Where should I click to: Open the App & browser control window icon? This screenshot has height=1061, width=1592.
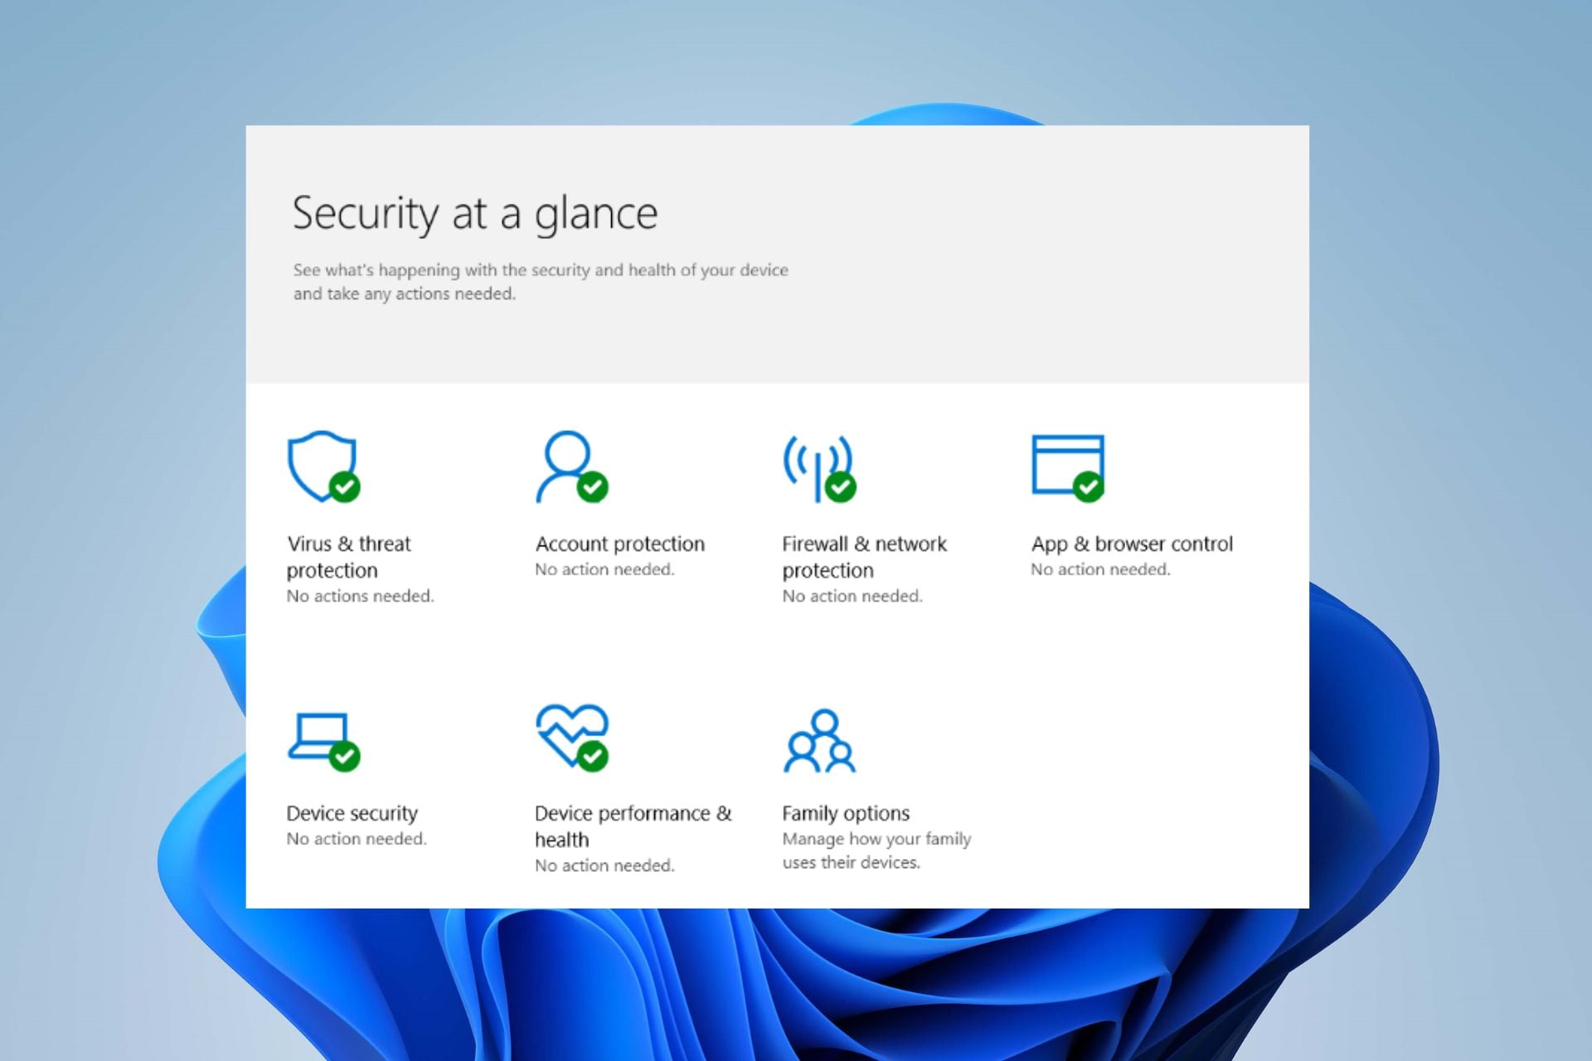1068,464
